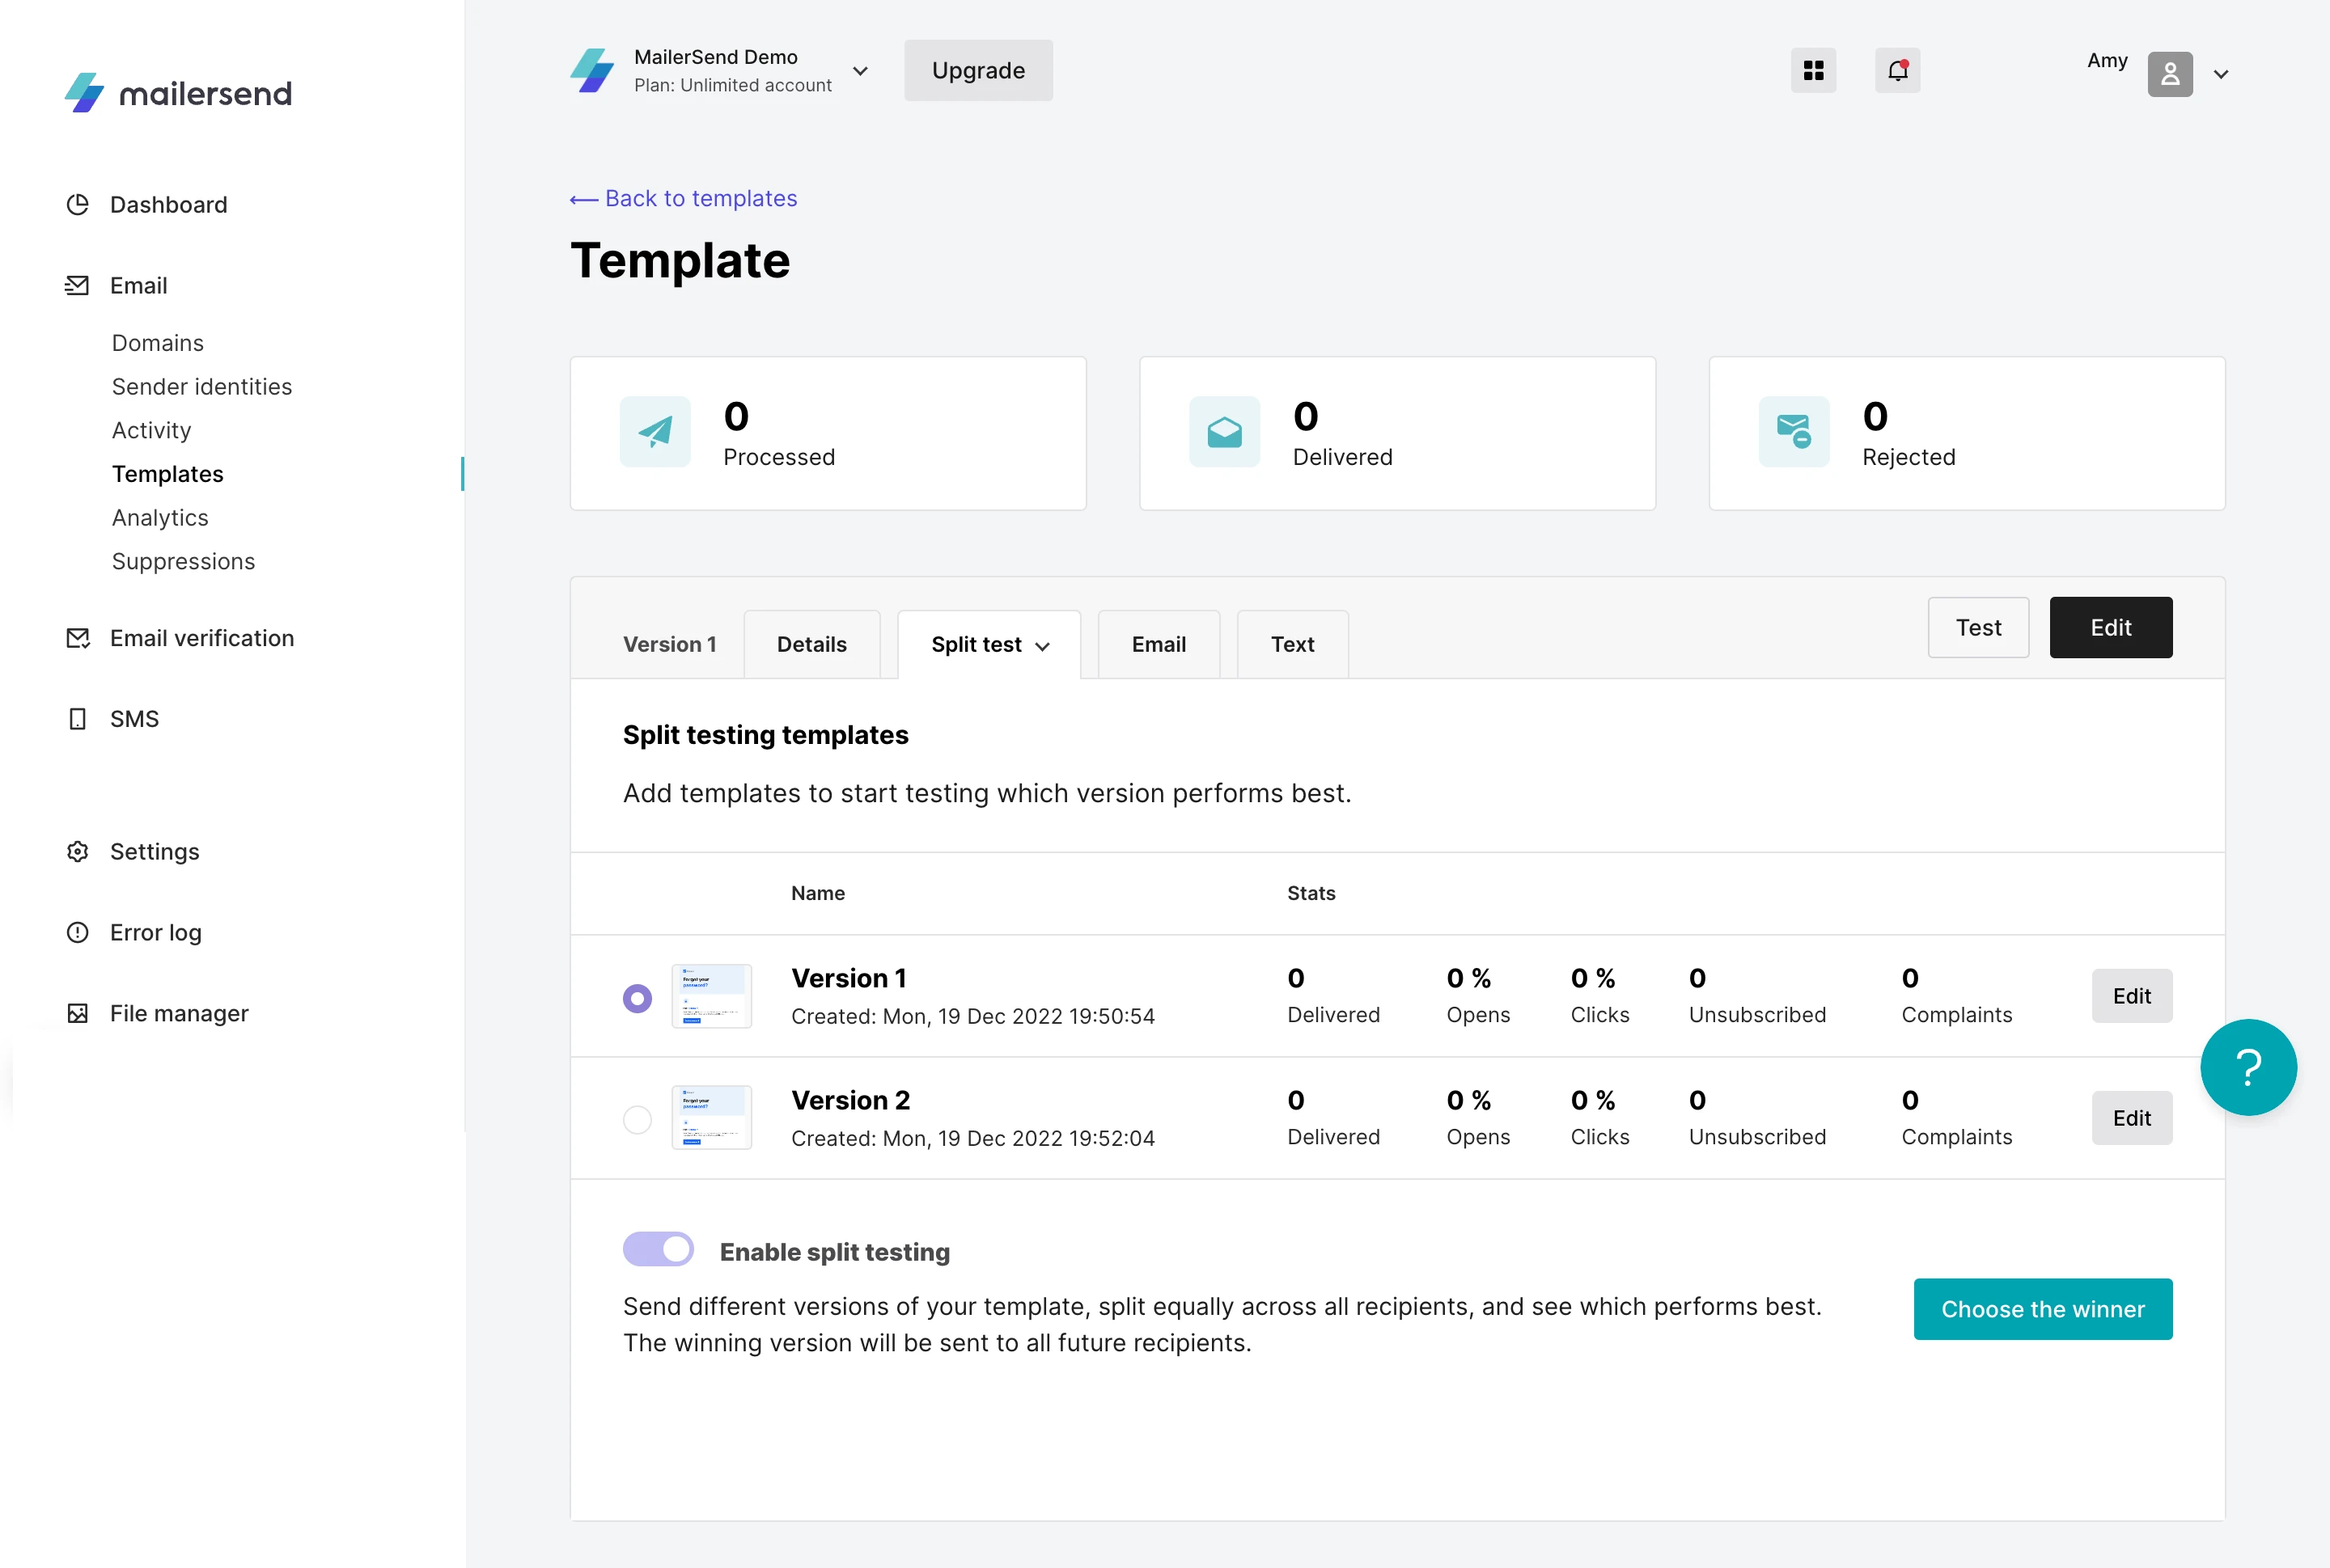The height and width of the screenshot is (1568, 2330).
Task: Click the user avatar icon
Action: pos(2169,74)
